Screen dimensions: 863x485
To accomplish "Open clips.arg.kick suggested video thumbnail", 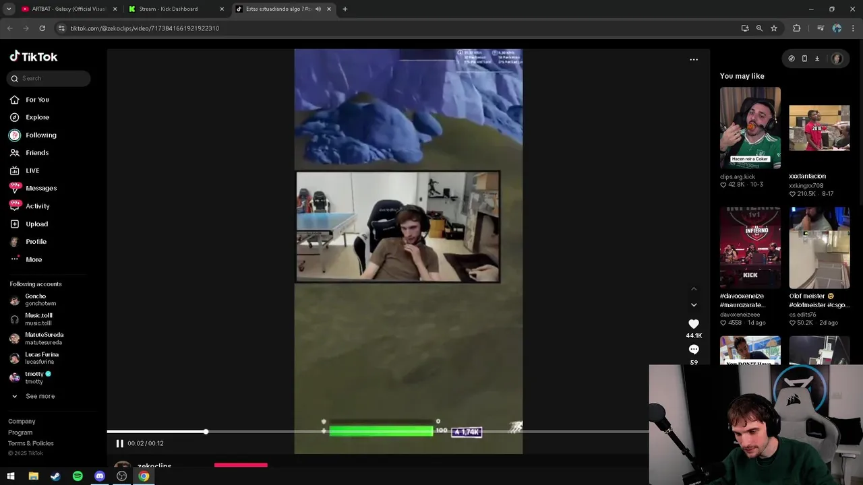I will [750, 128].
